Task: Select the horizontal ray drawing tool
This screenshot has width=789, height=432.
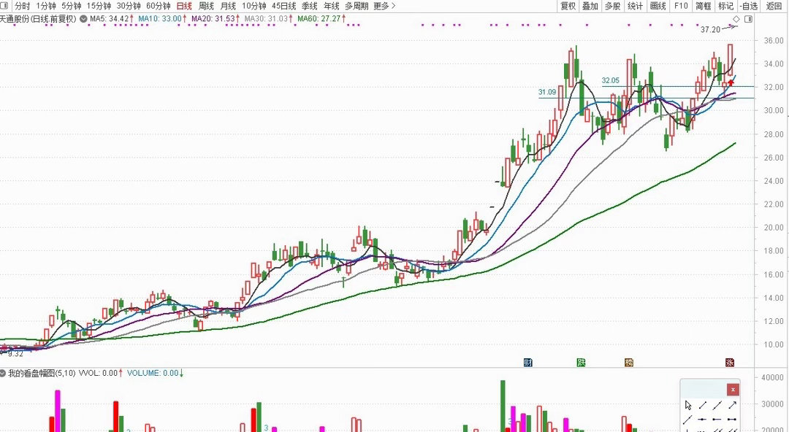Action: coord(717,420)
